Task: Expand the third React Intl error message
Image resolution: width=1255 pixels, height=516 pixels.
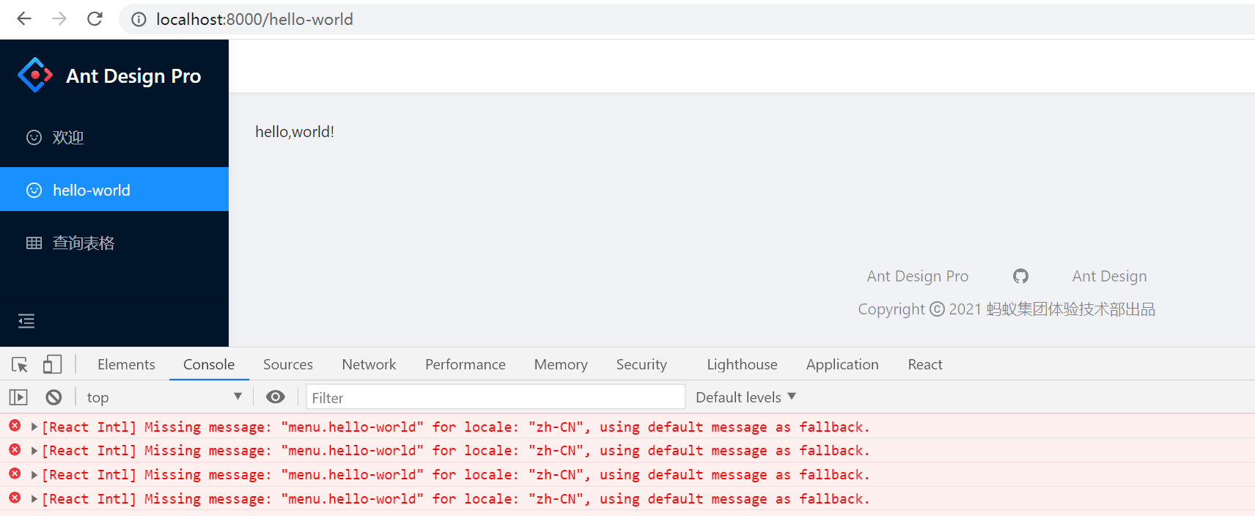Action: coord(34,475)
